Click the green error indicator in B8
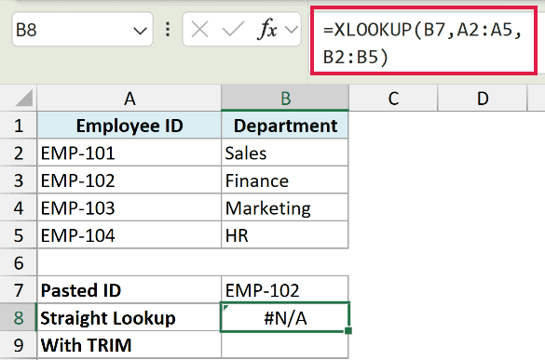Viewport: 545px width, 360px height. (226, 307)
